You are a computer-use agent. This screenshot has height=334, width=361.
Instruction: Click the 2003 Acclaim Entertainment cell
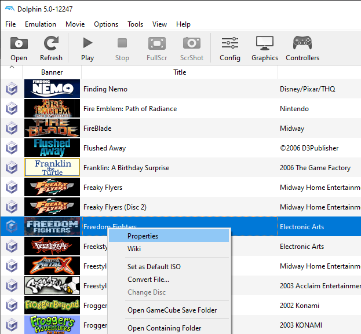point(320,286)
